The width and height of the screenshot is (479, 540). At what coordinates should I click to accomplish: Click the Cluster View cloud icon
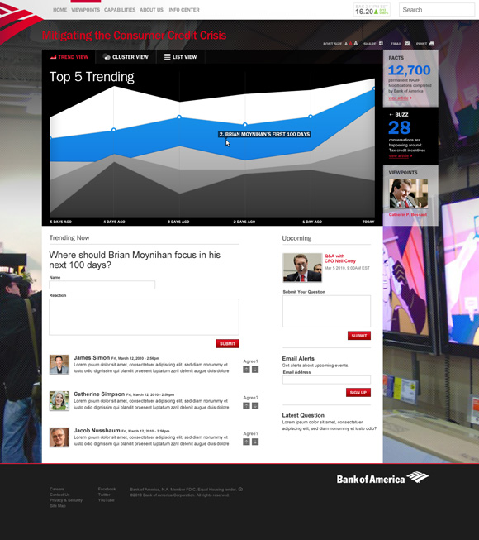107,57
